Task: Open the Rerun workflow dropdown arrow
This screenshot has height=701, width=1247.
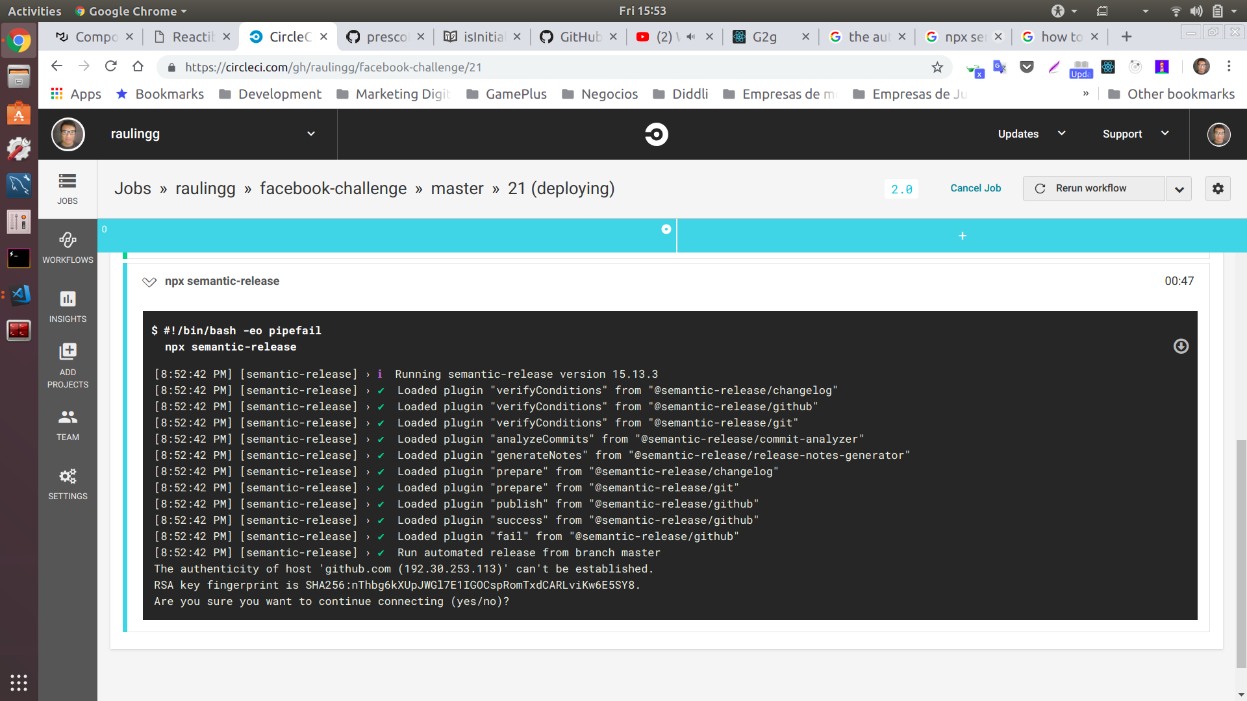Action: 1179,188
